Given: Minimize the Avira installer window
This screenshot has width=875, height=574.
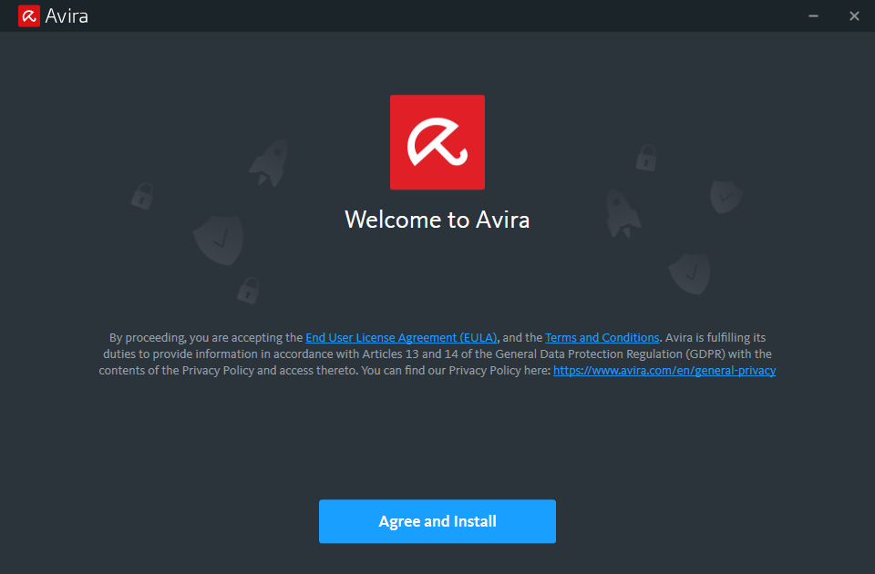Looking at the screenshot, I should pyautogui.click(x=813, y=16).
